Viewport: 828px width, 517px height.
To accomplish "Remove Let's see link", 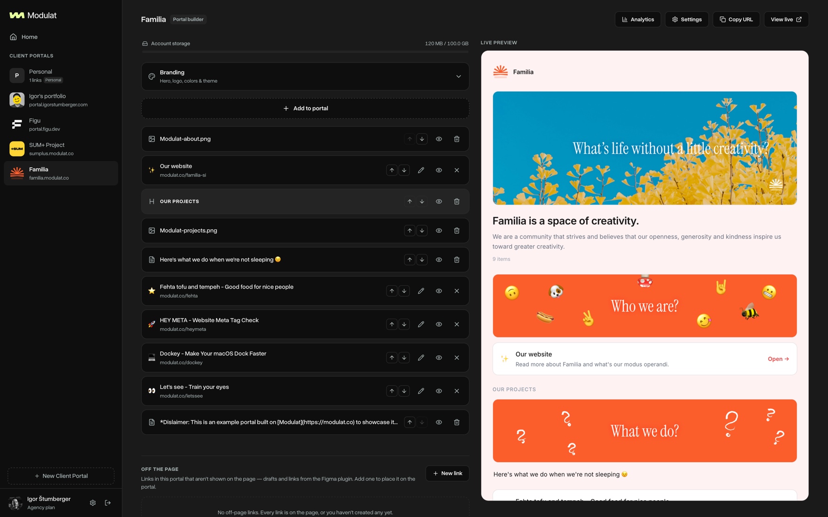I will (x=457, y=391).
